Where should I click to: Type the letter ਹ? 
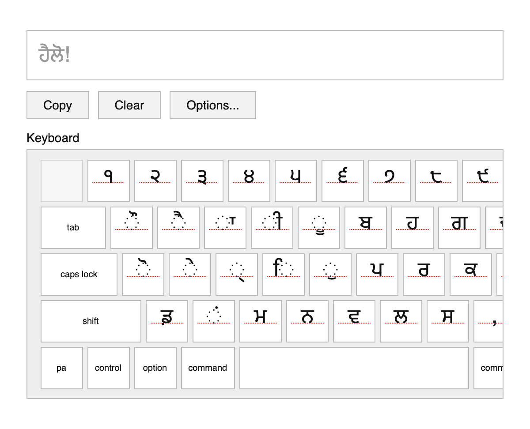(413, 228)
